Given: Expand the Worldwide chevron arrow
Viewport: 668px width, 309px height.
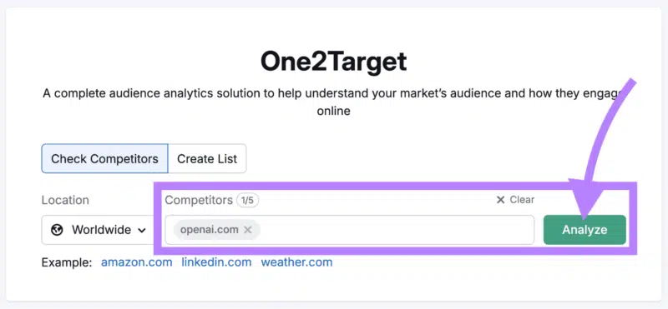Looking at the screenshot, I should point(142,231).
